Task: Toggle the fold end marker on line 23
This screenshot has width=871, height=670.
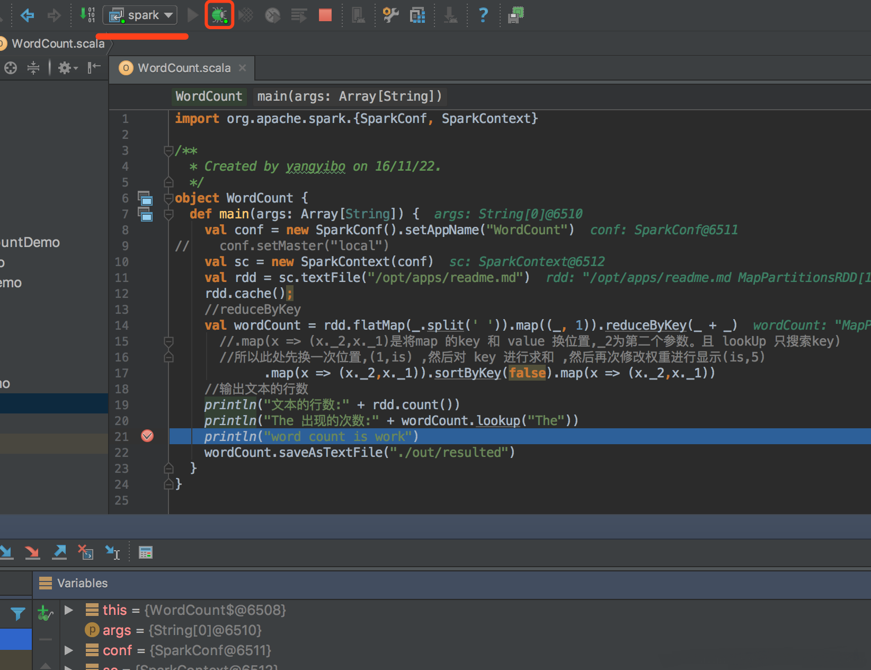Action: [168, 468]
